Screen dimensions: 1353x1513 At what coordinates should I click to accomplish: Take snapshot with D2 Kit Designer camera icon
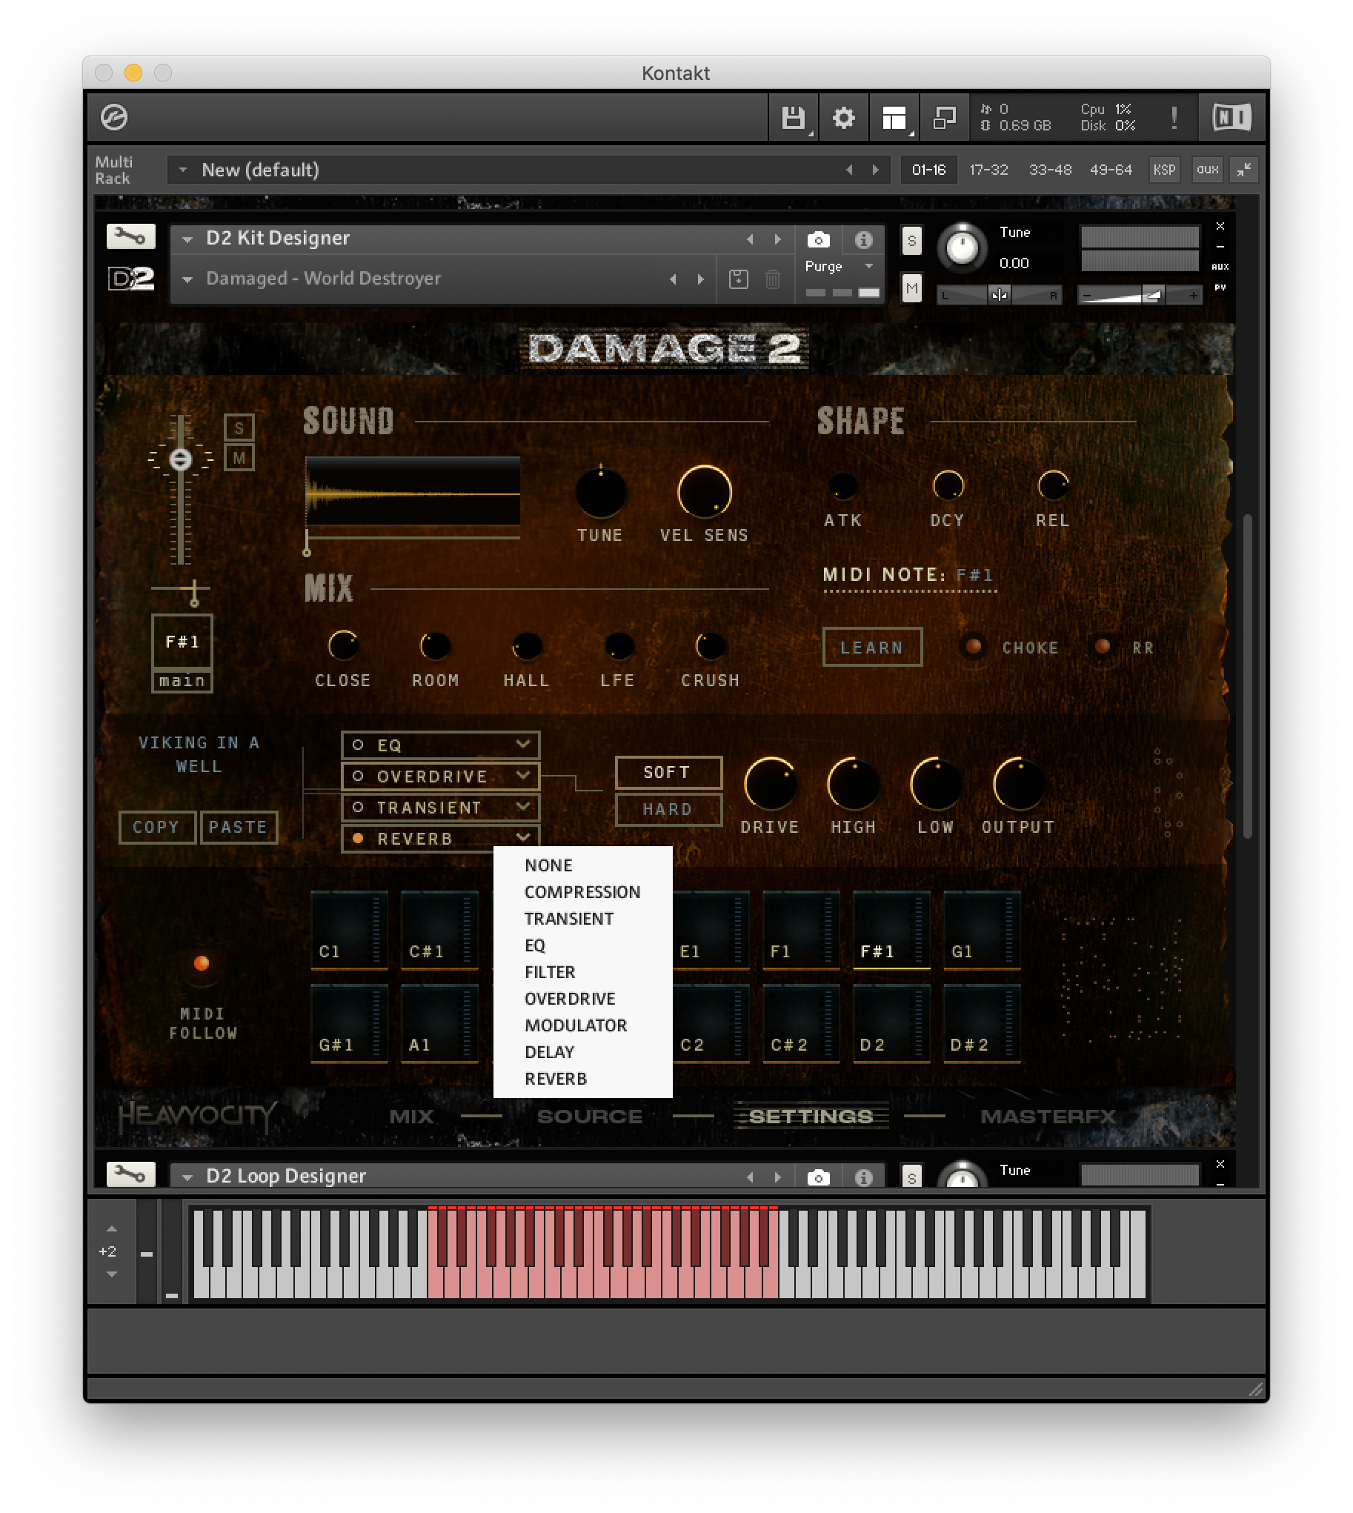[818, 239]
